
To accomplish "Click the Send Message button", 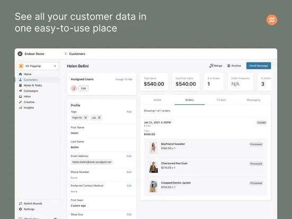I will point(259,66).
